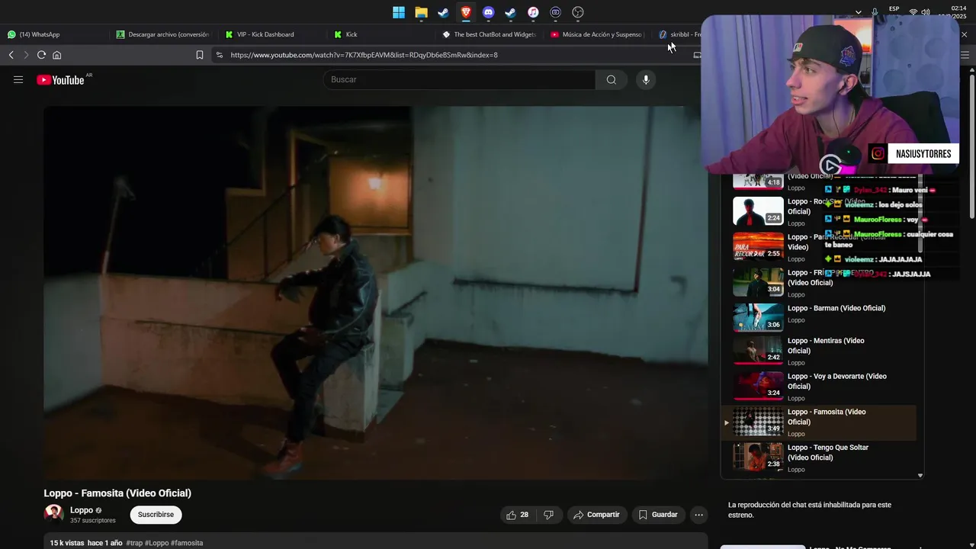Click the tray microphone icon

click(875, 12)
